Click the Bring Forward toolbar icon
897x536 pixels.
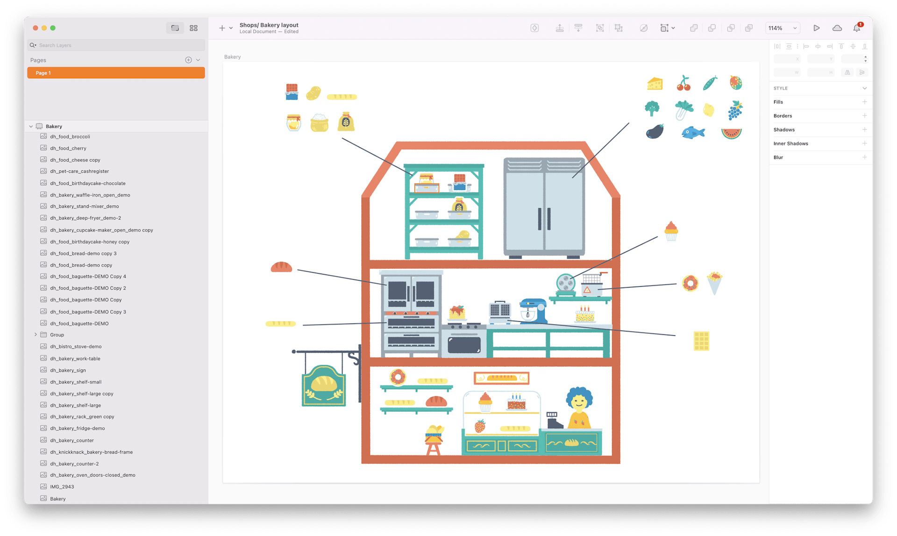click(x=559, y=28)
